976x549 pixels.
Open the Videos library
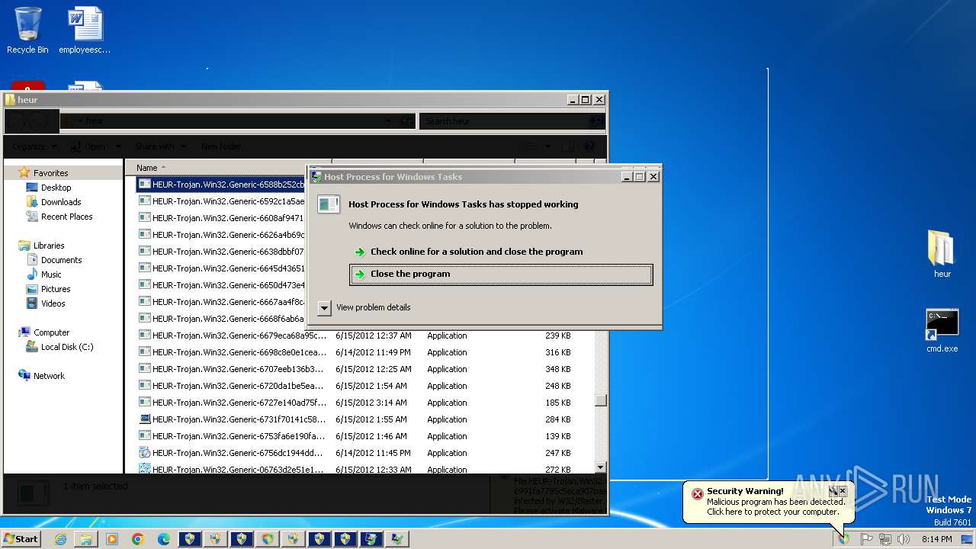click(53, 303)
